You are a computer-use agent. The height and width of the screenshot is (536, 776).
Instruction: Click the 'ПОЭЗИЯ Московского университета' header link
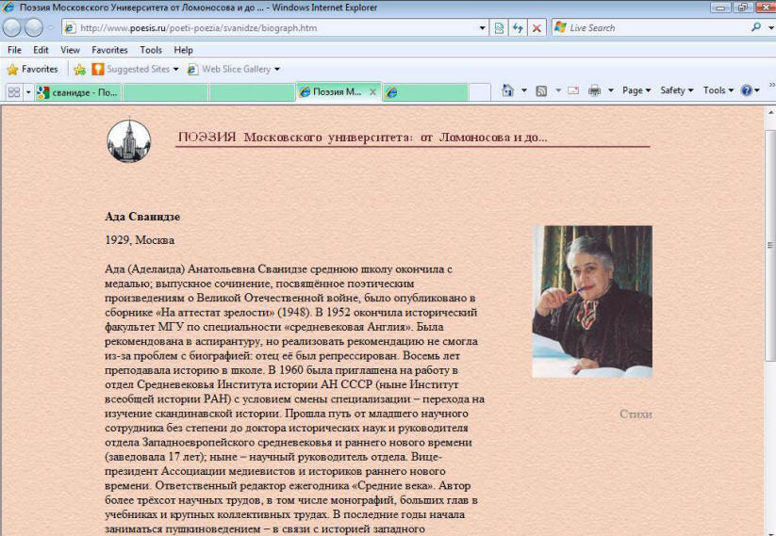[362, 137]
